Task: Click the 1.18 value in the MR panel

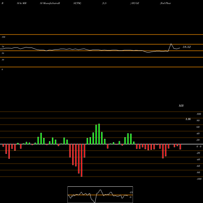Action: click(x=188, y=119)
